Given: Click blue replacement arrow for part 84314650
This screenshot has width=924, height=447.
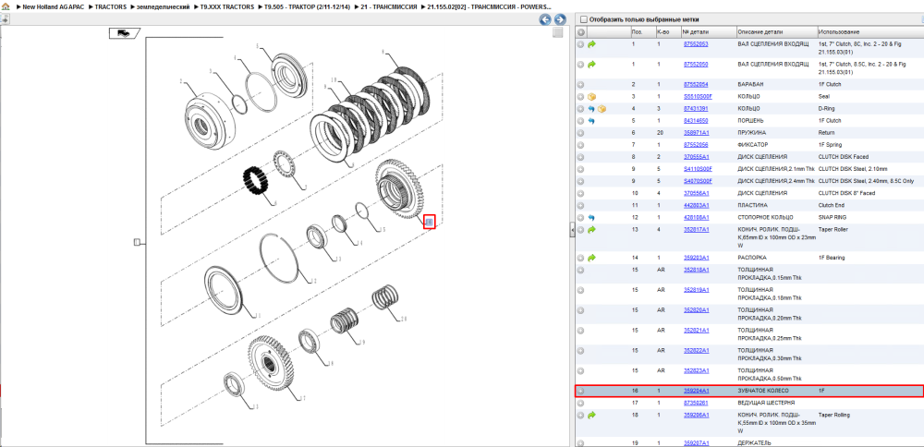Looking at the screenshot, I should 591,121.
